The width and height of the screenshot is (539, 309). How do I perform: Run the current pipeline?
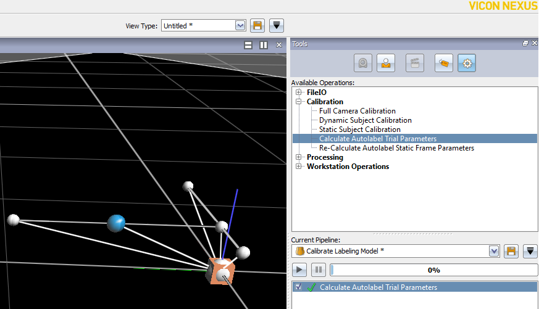[x=299, y=270]
